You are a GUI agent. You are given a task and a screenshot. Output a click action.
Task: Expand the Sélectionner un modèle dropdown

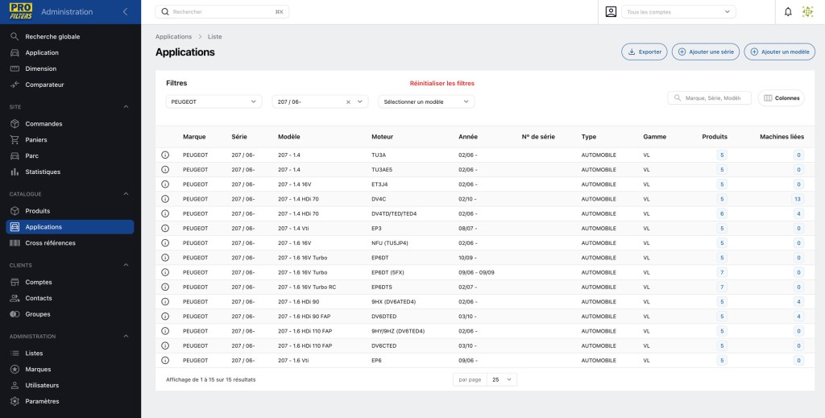coord(426,102)
